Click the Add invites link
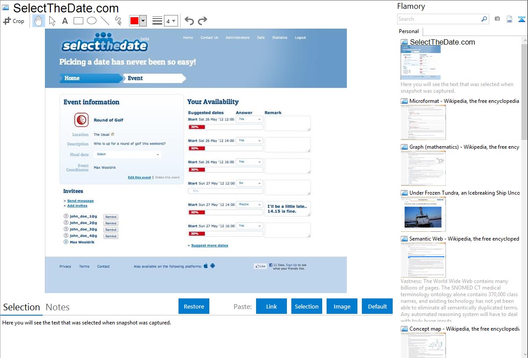This screenshot has height=358, width=528. click(77, 206)
